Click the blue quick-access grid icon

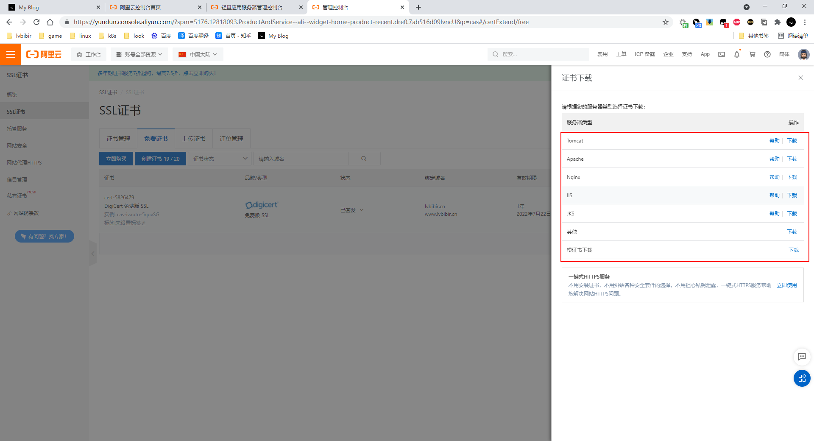[802, 378]
